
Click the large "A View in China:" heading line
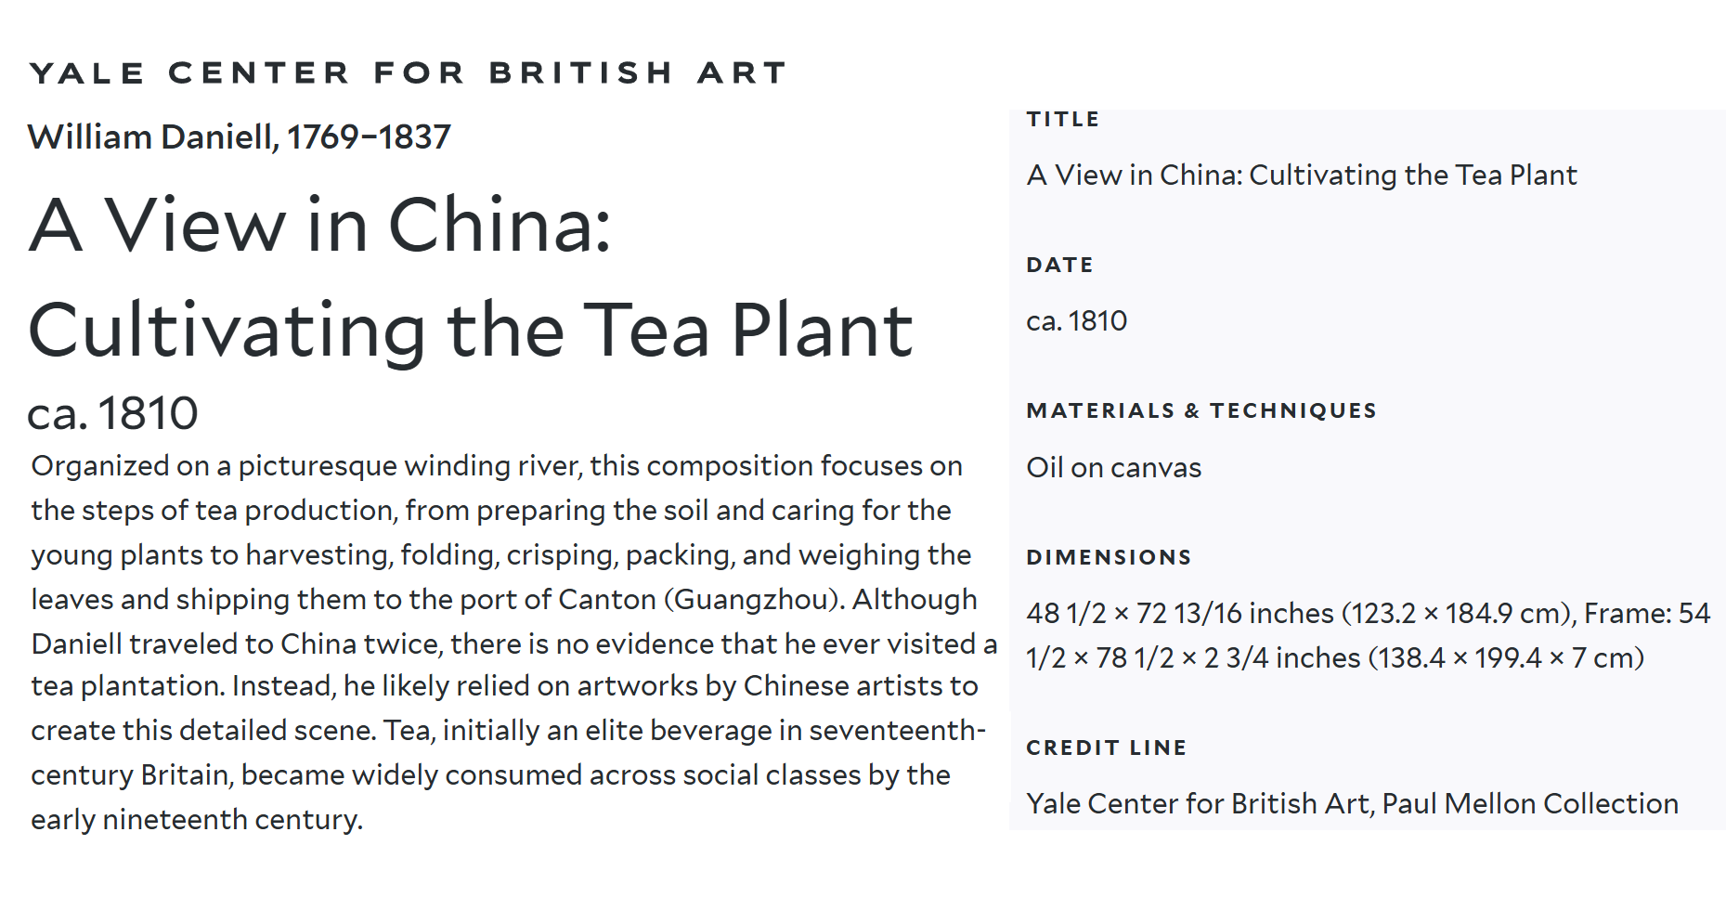[320, 226]
